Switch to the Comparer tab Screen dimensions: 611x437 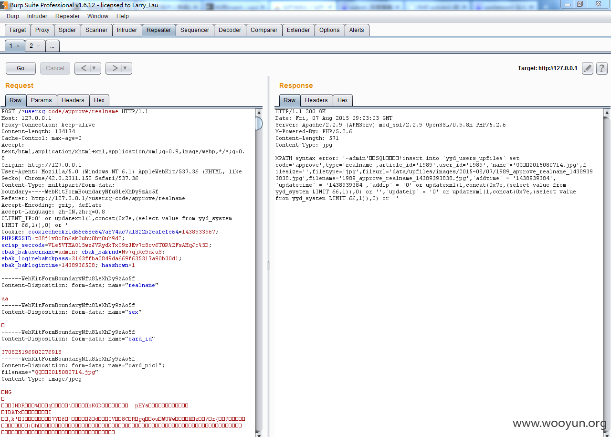click(x=264, y=30)
